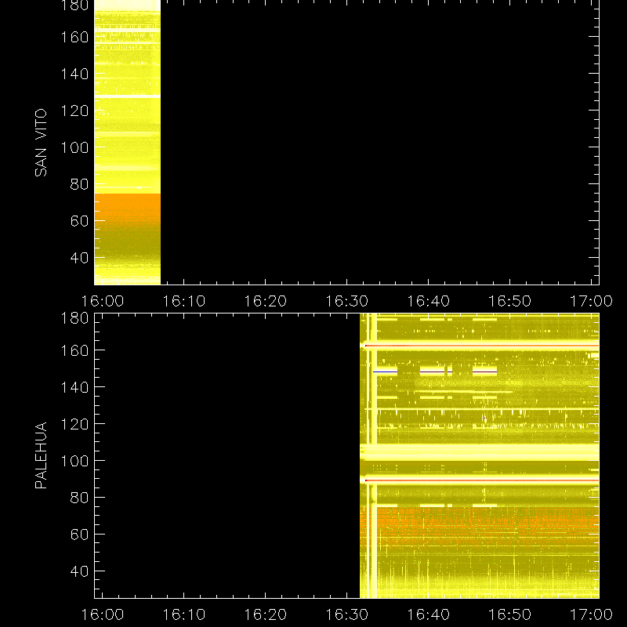
Task: Pick 16:50 time label under SAN VITO plot
Action: point(510,301)
